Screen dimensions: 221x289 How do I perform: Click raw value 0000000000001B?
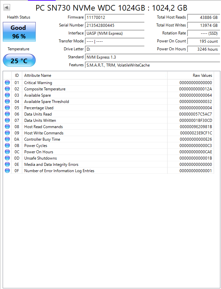point(196,158)
